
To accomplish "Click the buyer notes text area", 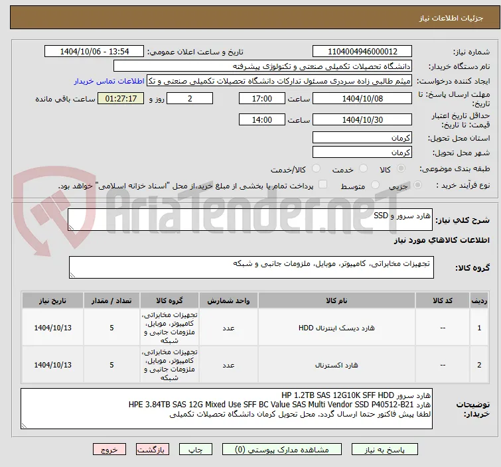I will [226, 409].
